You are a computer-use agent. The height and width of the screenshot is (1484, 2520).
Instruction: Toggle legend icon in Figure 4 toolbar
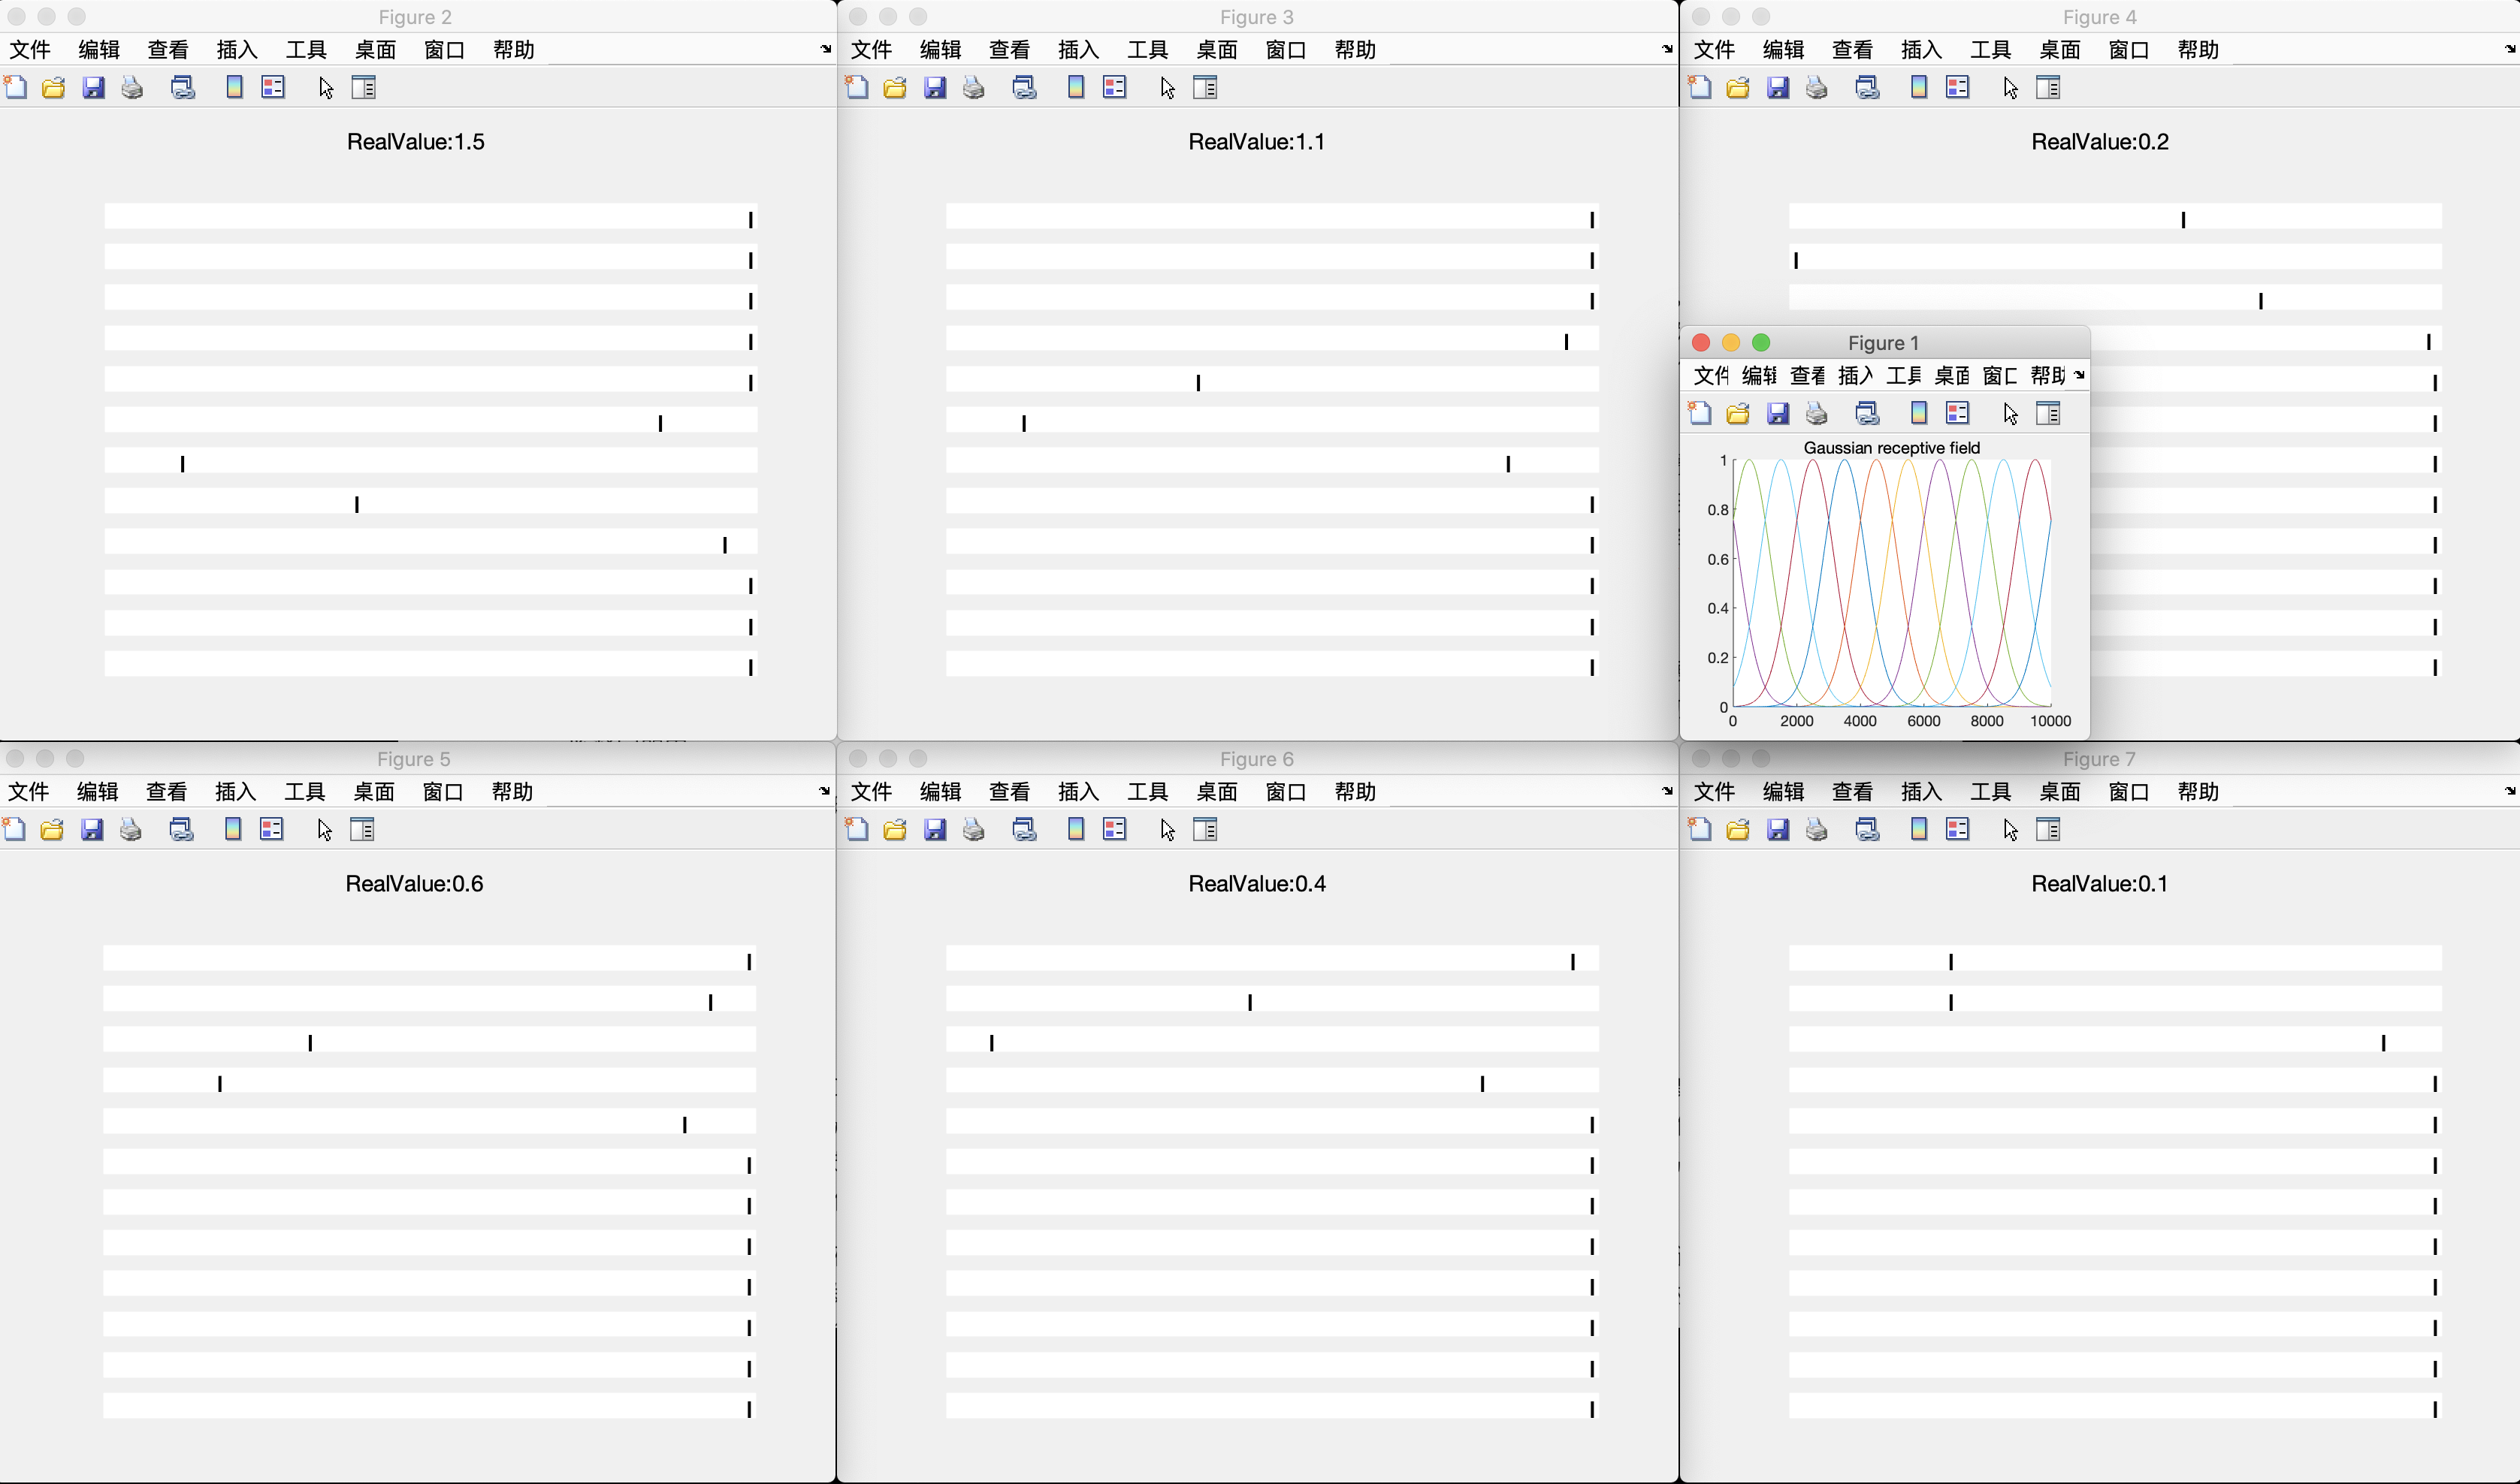tap(1958, 88)
